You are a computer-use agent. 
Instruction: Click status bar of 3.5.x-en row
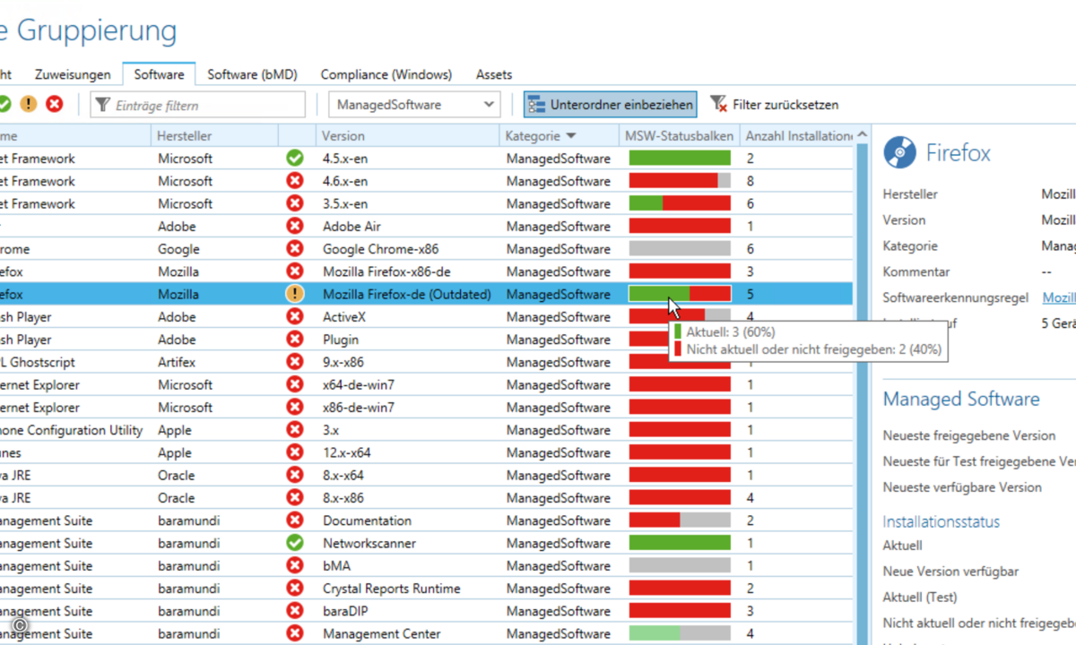coord(681,203)
